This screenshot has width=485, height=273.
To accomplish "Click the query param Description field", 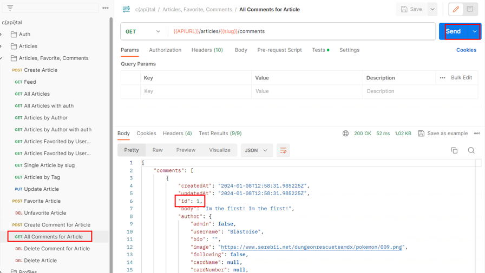I will pyautogui.click(x=421, y=91).
